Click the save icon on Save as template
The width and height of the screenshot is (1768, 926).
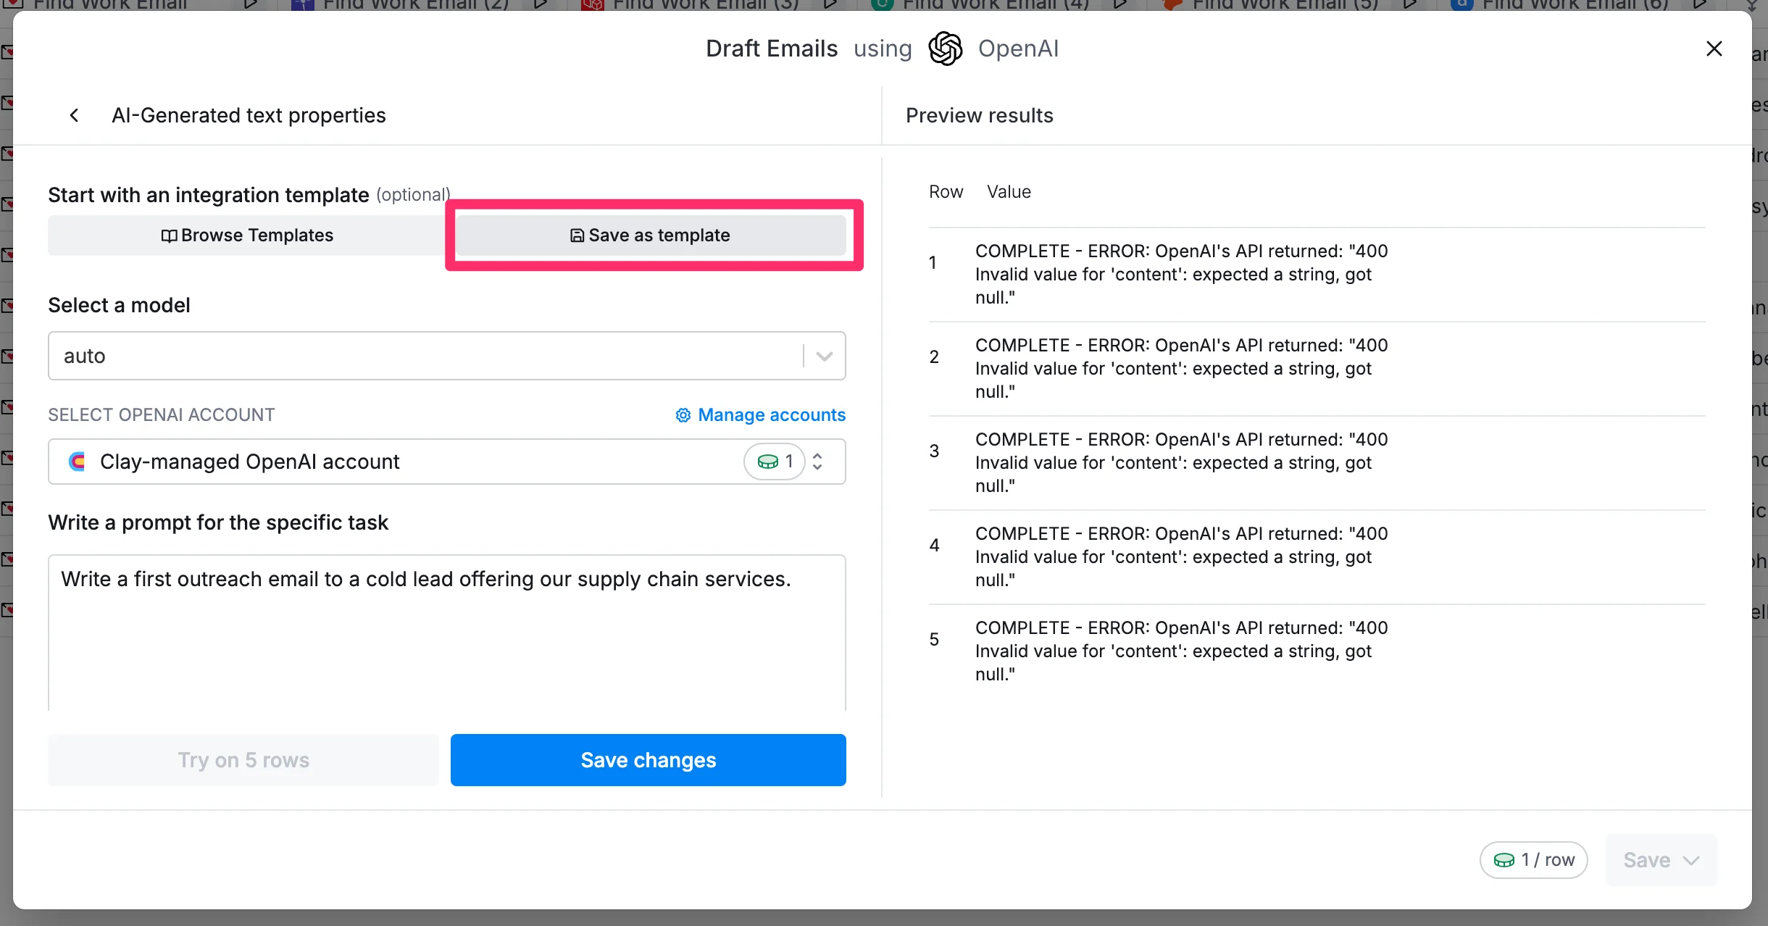577,235
